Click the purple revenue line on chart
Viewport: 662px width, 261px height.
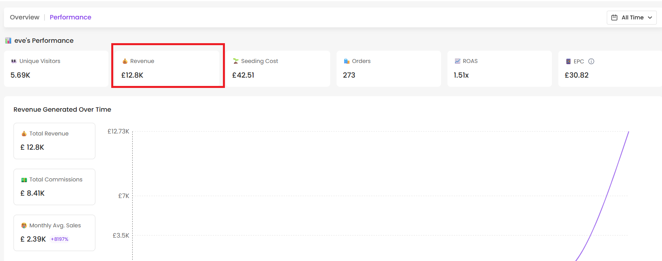[608, 194]
